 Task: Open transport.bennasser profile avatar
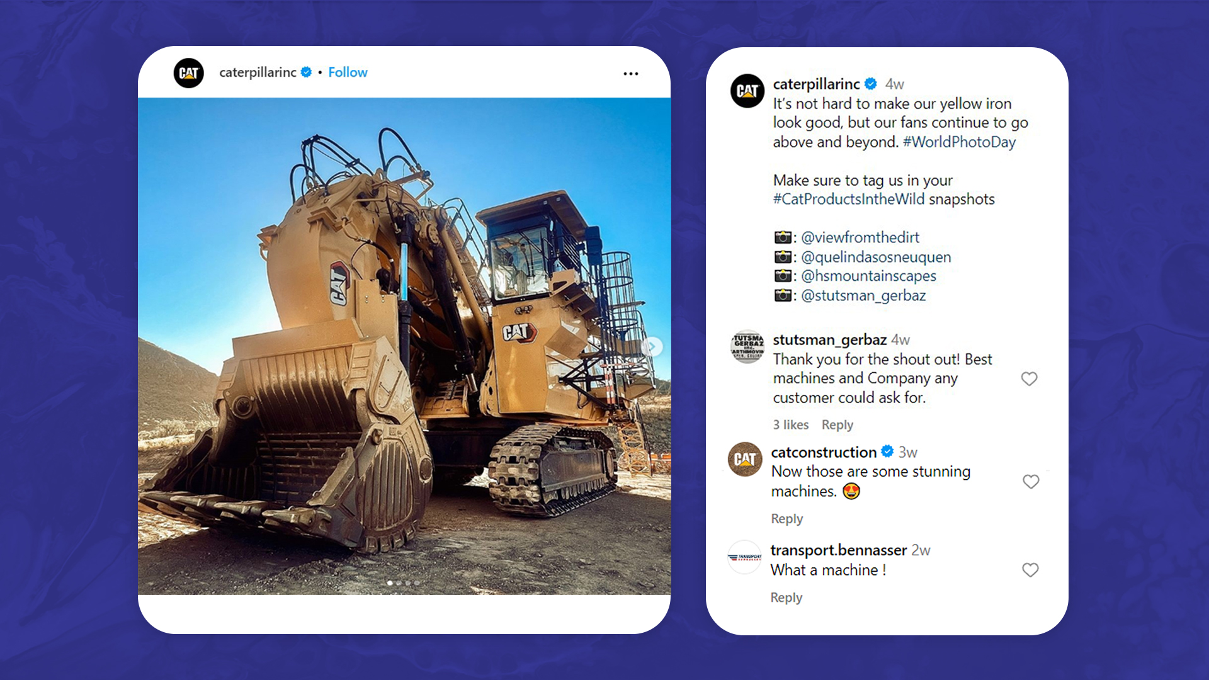745,557
